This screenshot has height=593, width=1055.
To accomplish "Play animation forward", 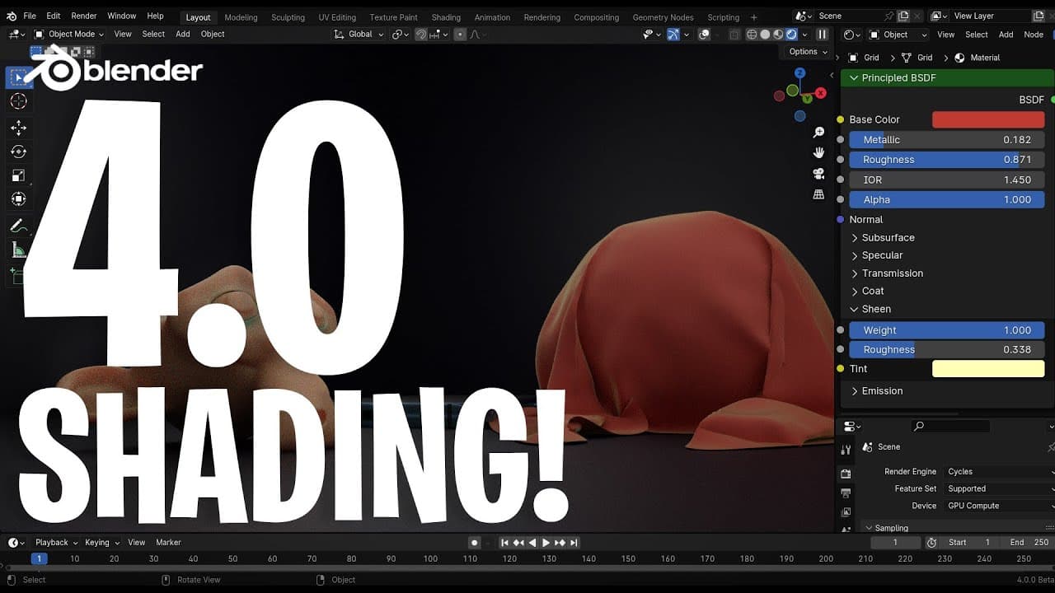I will pos(546,543).
